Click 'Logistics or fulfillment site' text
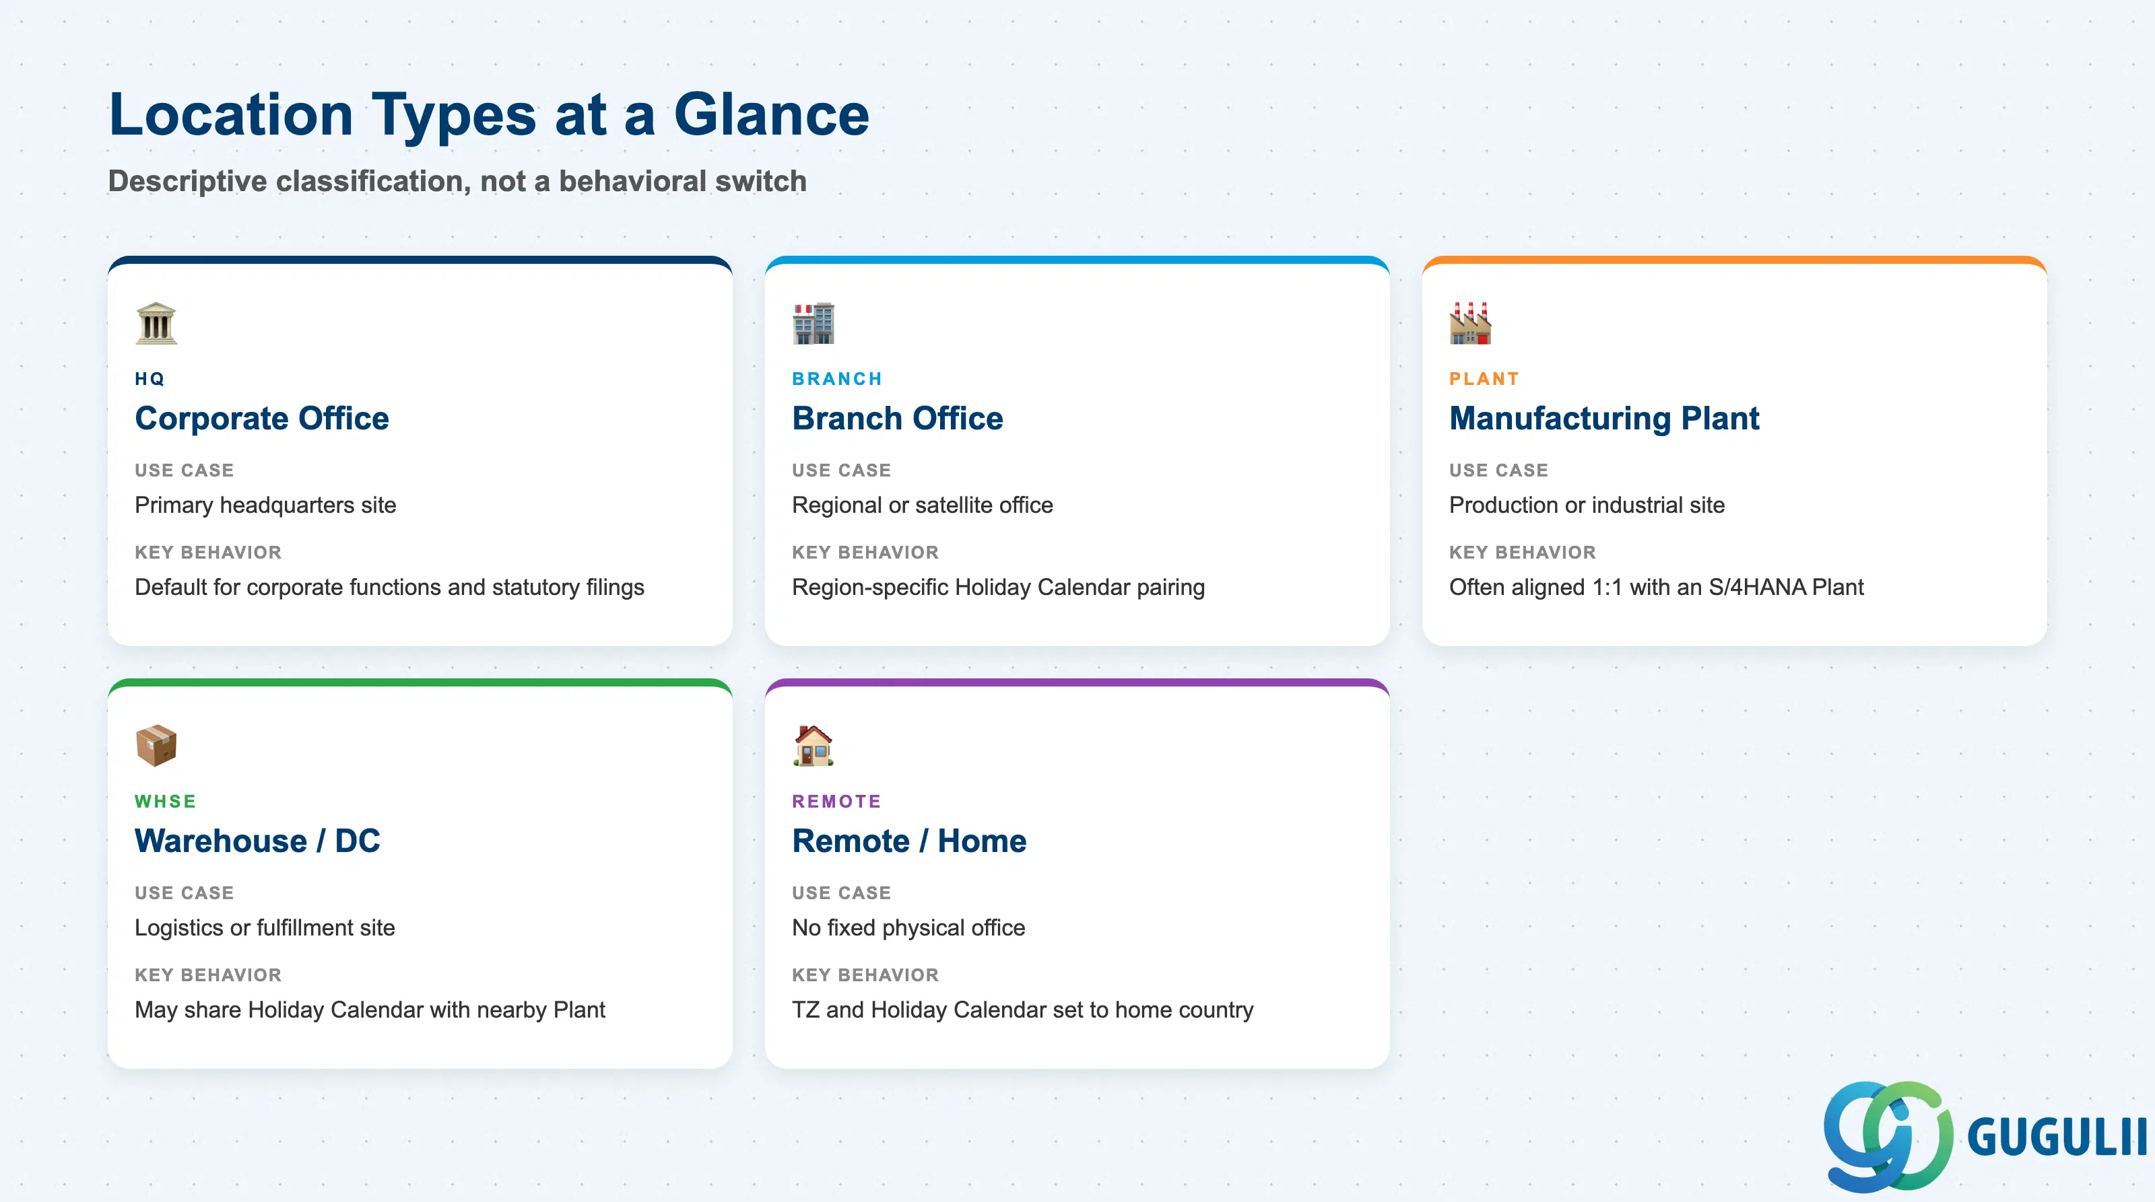The width and height of the screenshot is (2155, 1202). [265, 928]
